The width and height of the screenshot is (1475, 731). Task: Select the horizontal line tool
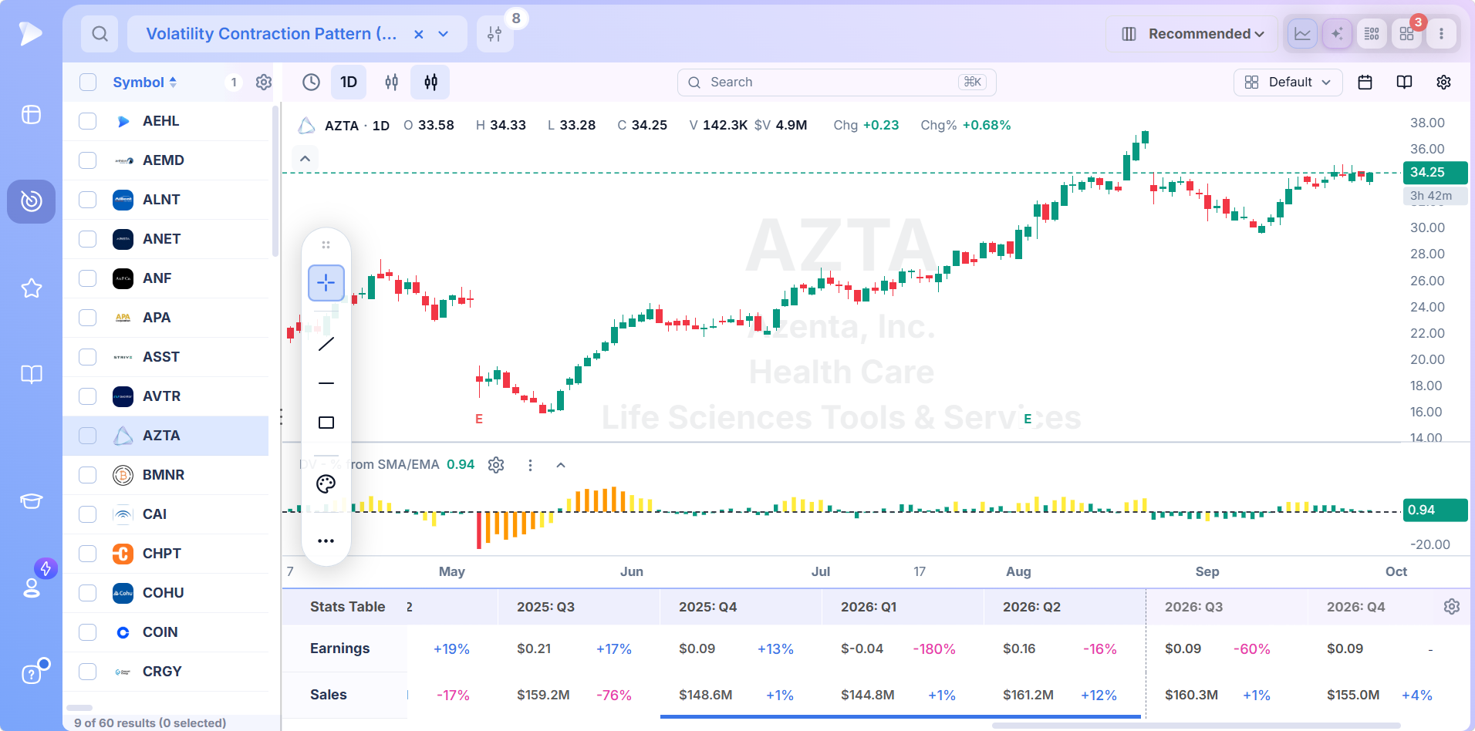pos(326,383)
